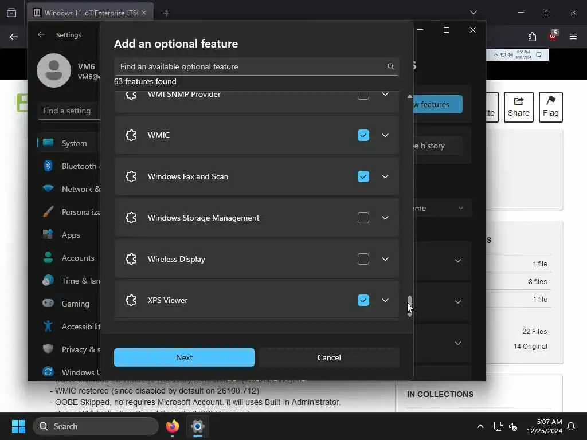Go back with the Settings back arrow

[41, 34]
